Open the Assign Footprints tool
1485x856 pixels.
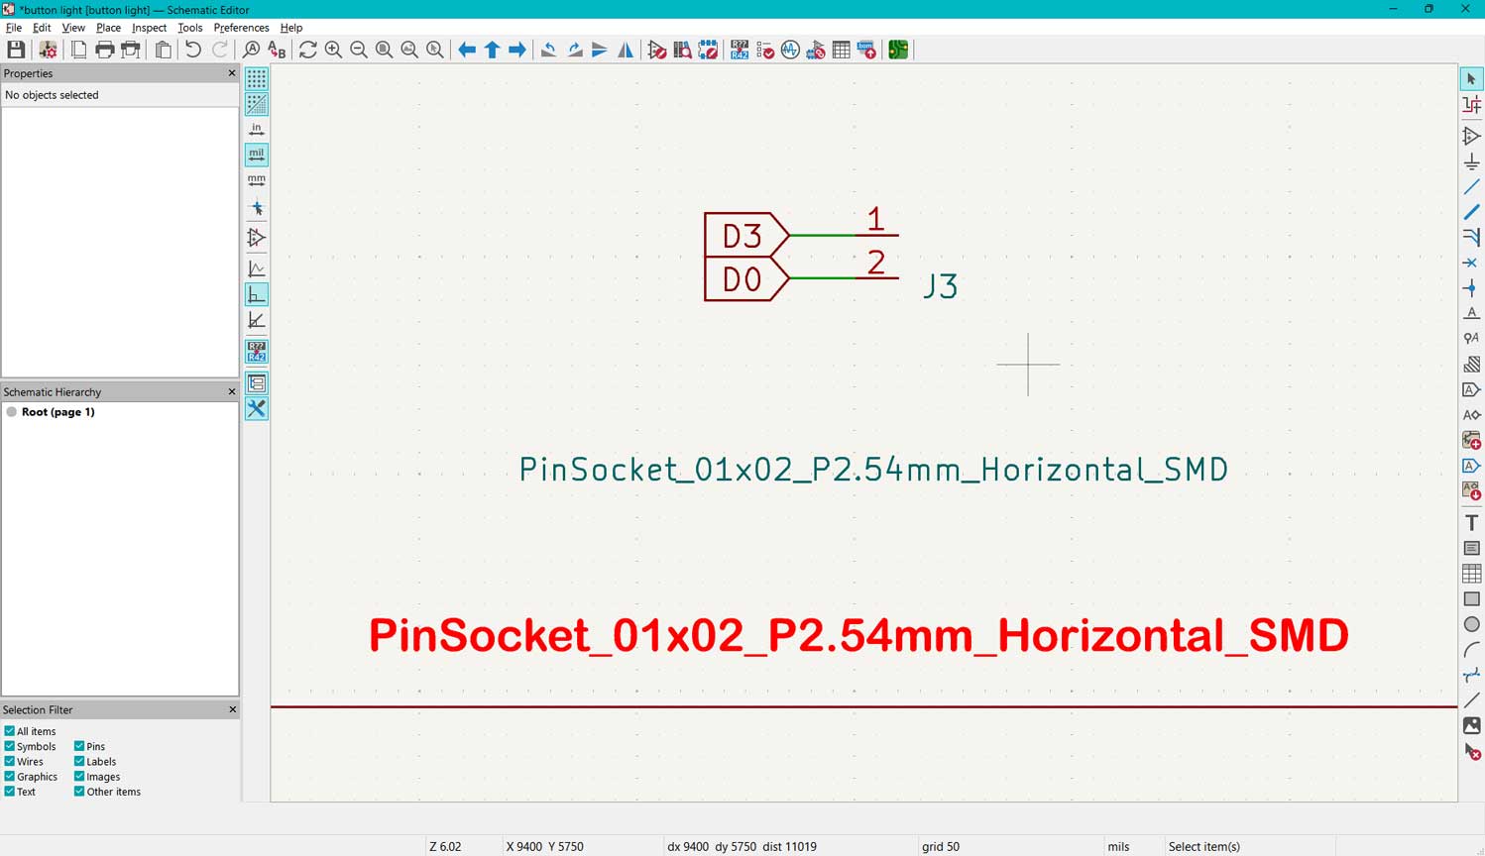click(x=816, y=50)
